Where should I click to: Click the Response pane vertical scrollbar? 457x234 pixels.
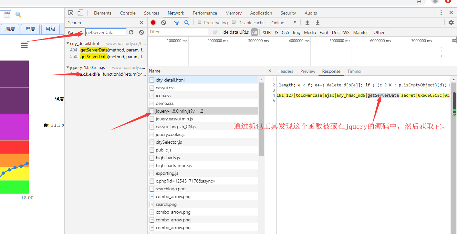coord(454,104)
